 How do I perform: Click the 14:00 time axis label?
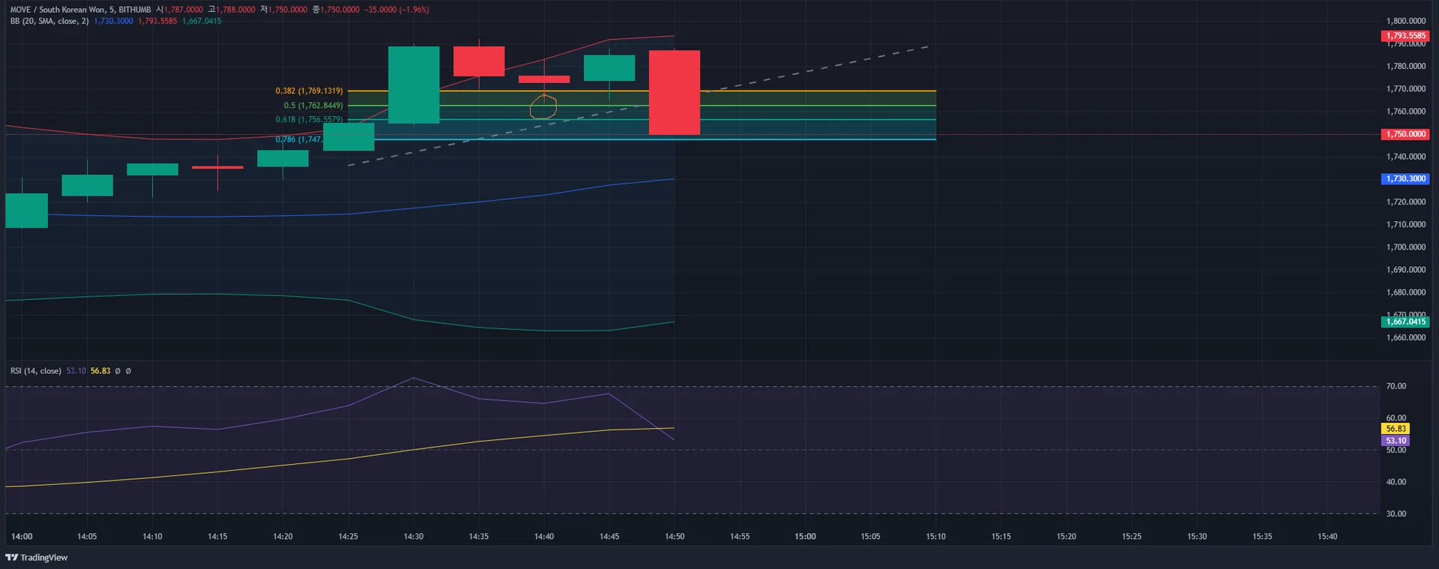pyautogui.click(x=22, y=537)
